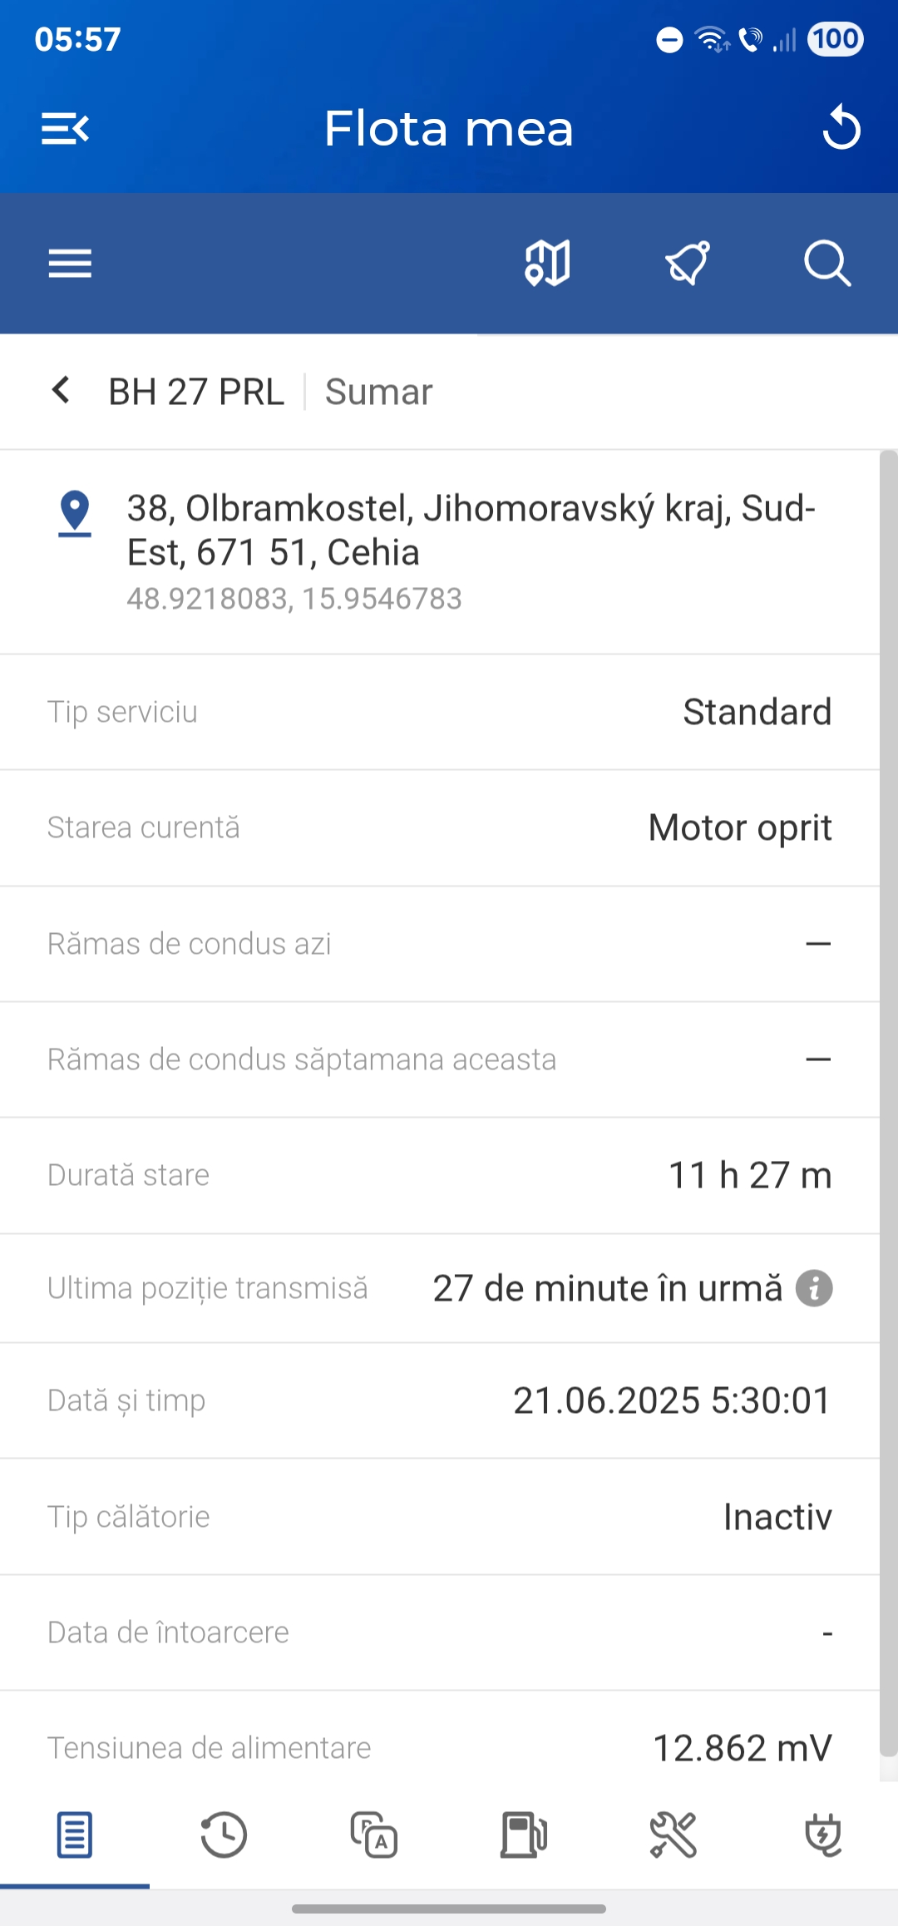Tap the info icon beside last position
The height and width of the screenshot is (1926, 898).
click(814, 1288)
